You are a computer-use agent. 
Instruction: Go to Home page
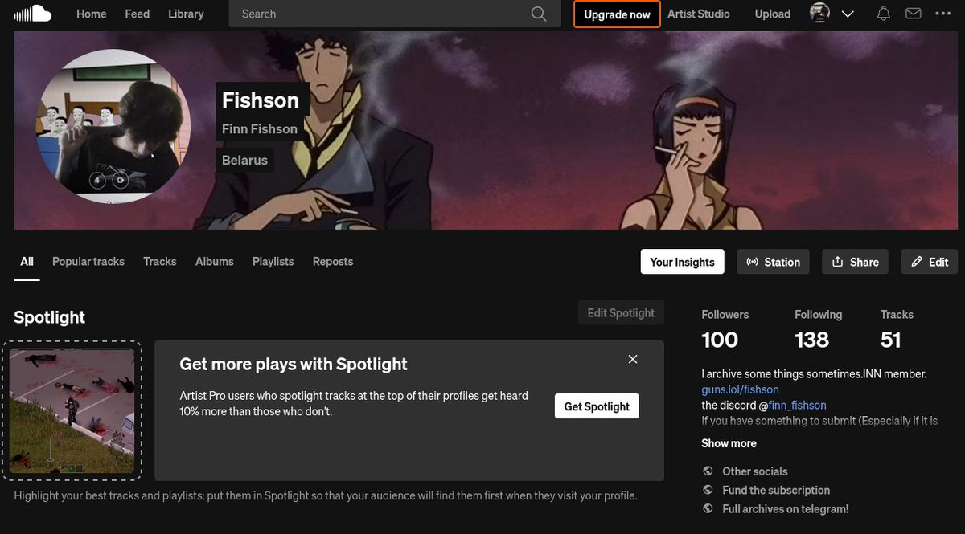[92, 14]
